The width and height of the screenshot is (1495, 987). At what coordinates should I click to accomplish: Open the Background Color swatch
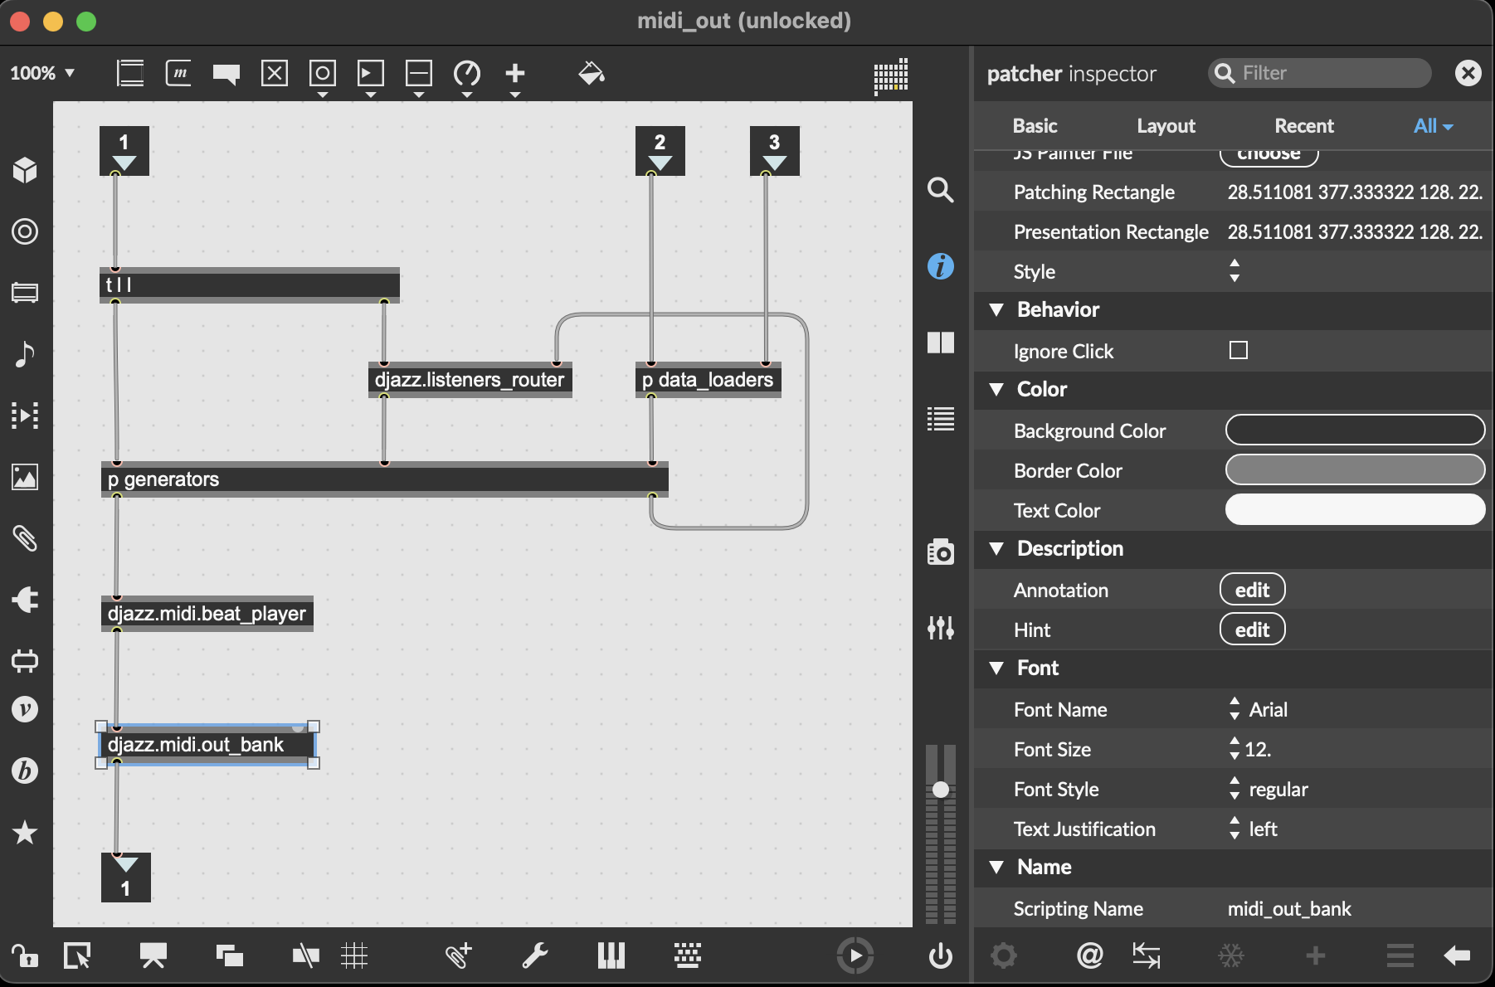coord(1355,430)
